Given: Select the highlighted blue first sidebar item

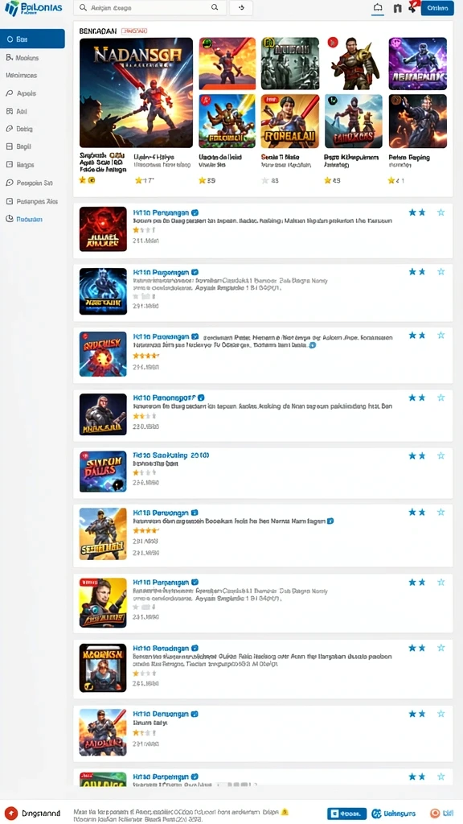Looking at the screenshot, I should (32, 39).
